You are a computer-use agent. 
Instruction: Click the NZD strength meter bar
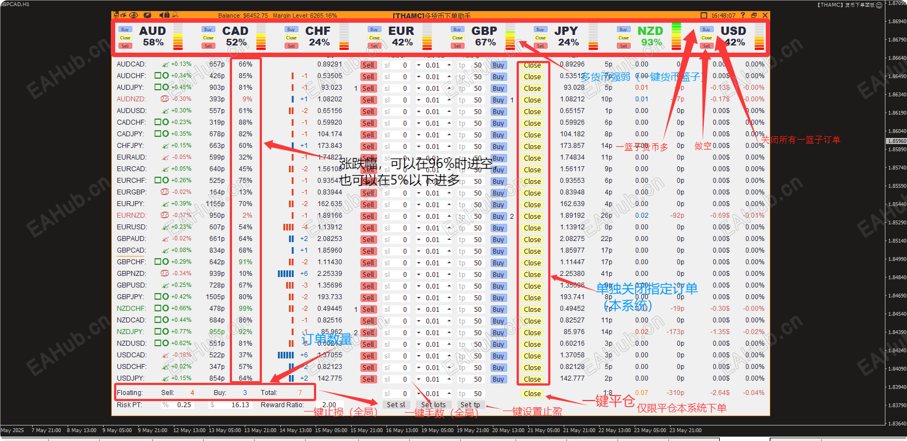pyautogui.click(x=676, y=37)
